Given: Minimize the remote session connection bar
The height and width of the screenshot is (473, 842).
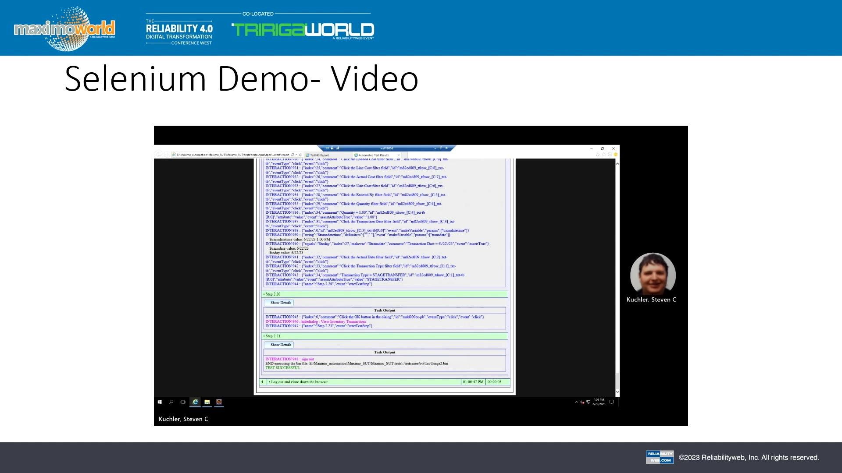Looking at the screenshot, I should 435,148.
